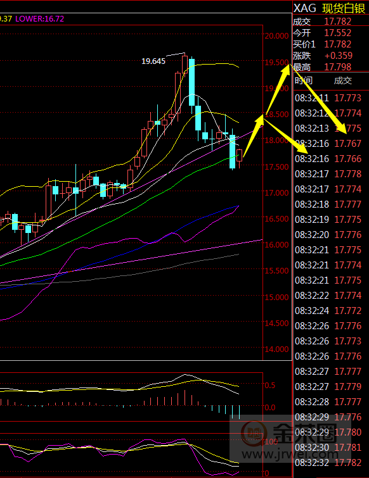Click the 时间 column header

(304, 81)
